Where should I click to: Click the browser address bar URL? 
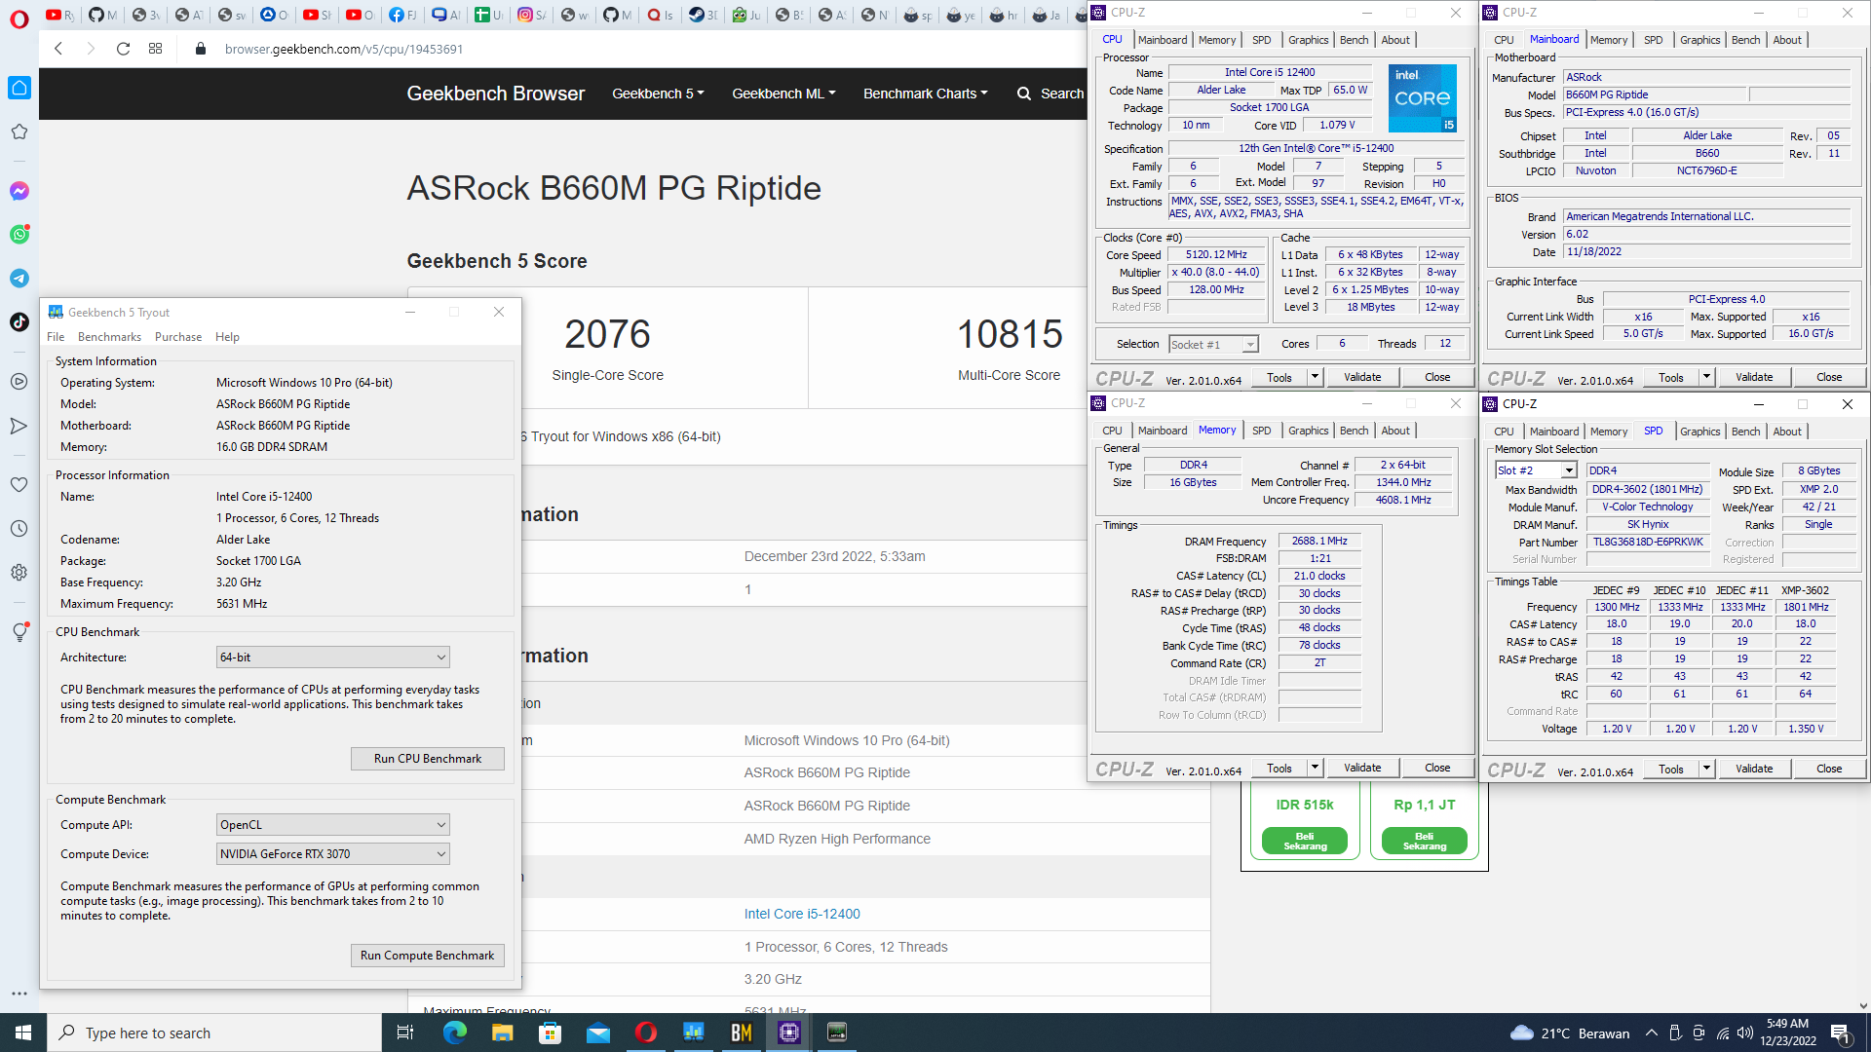(x=344, y=49)
